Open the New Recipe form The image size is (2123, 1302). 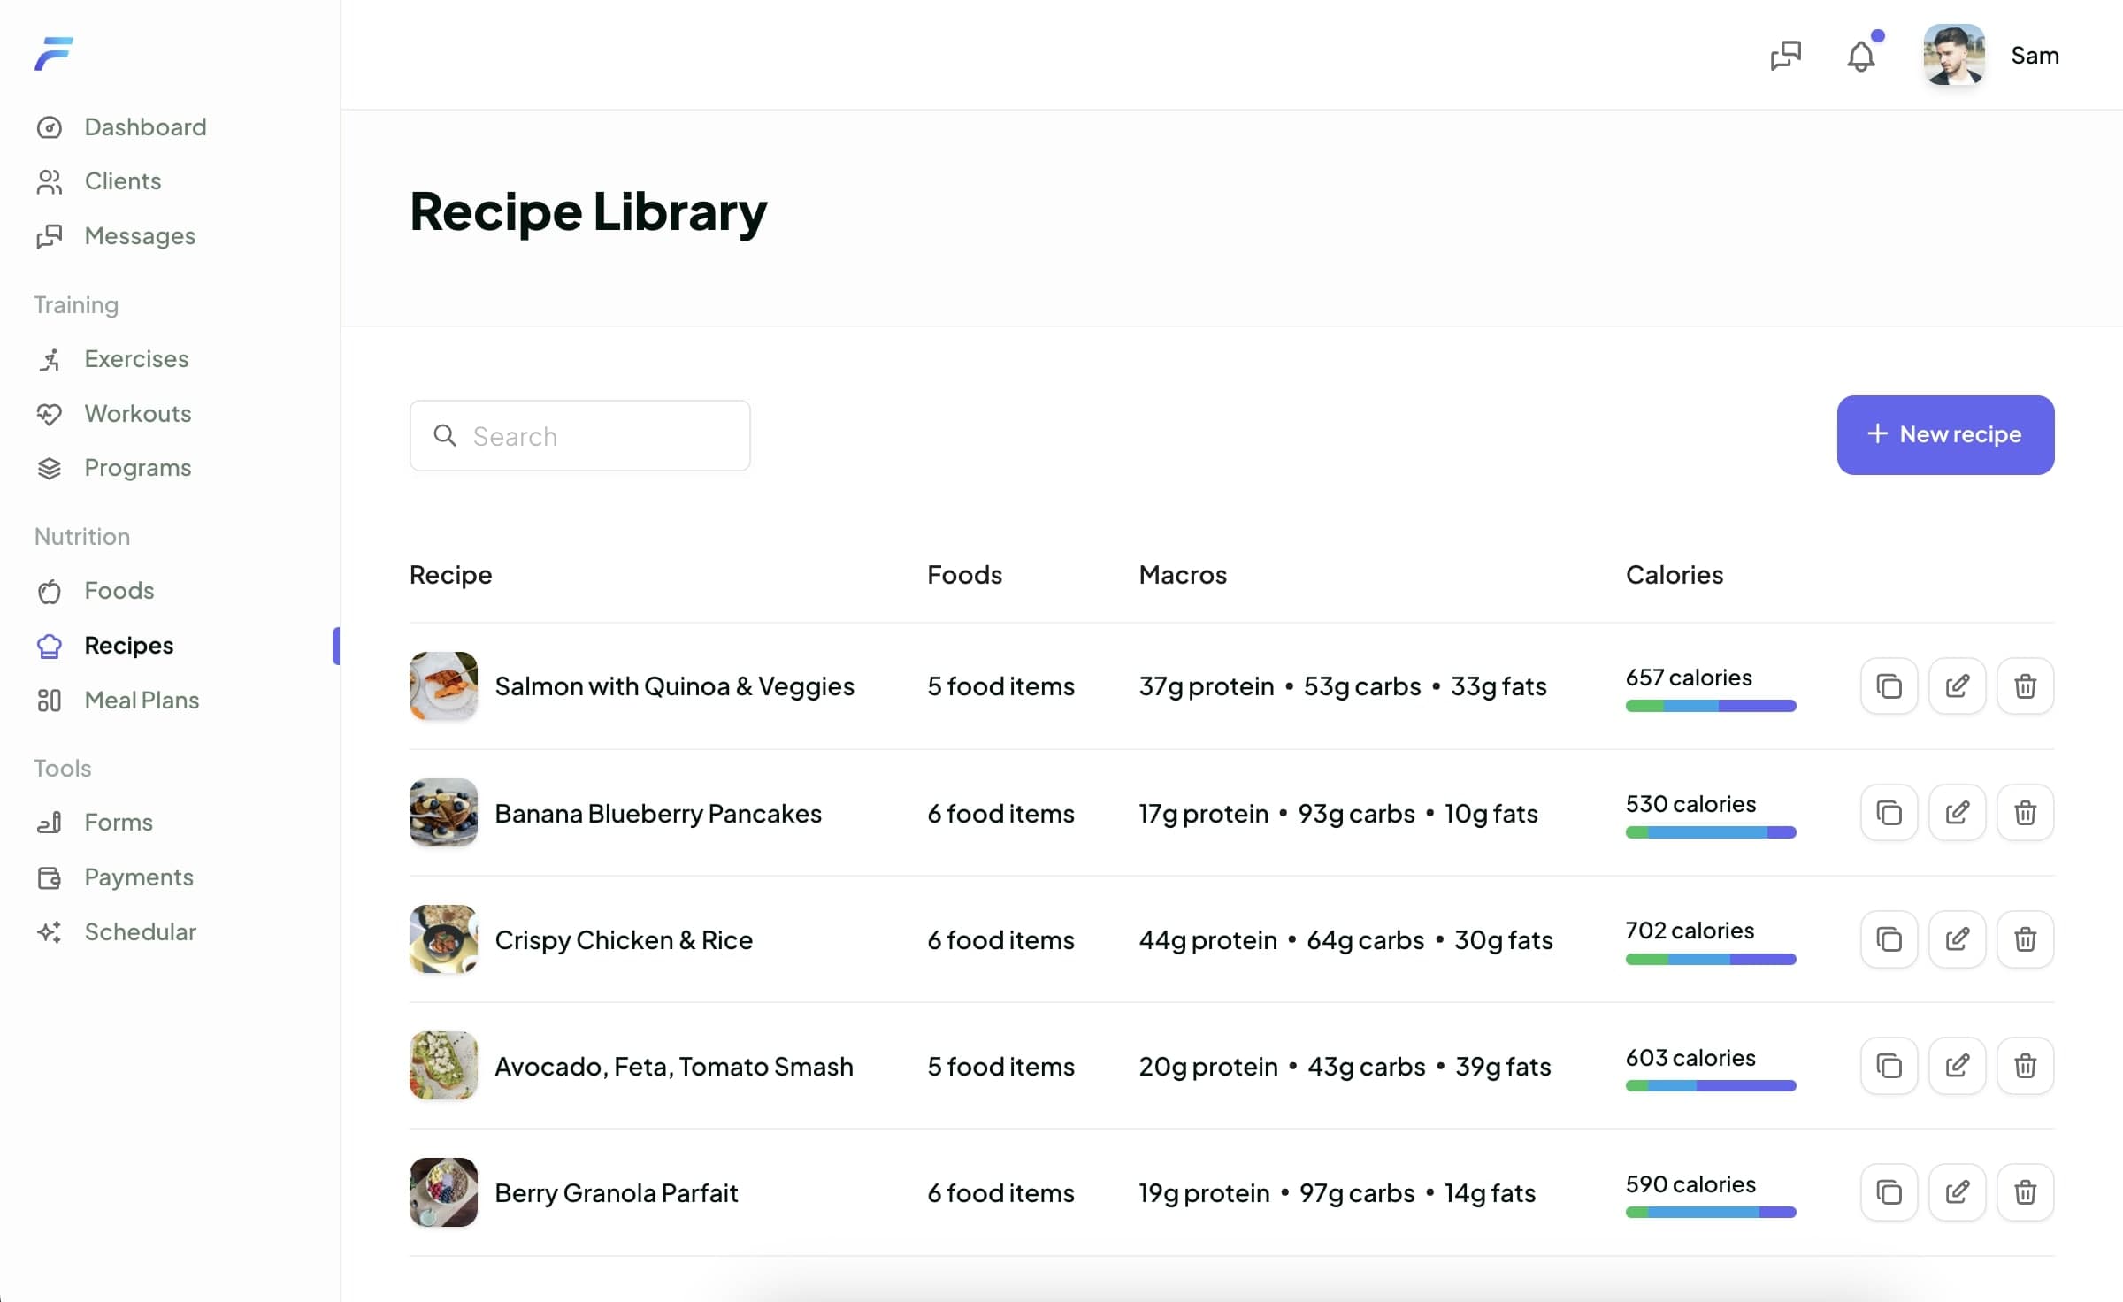click(1944, 435)
